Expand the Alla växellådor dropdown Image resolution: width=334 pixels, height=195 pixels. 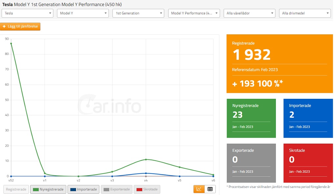pos(249,13)
